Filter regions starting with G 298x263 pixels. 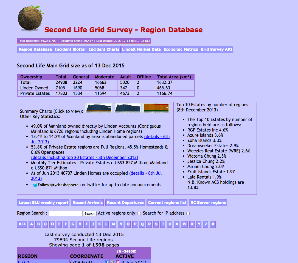click(x=73, y=224)
